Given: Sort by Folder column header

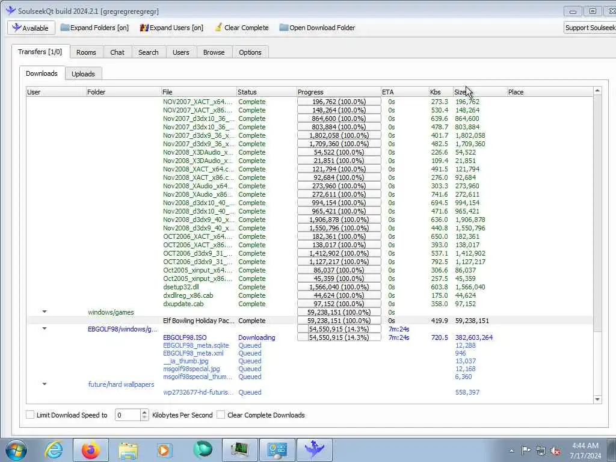Looking at the screenshot, I should point(124,92).
